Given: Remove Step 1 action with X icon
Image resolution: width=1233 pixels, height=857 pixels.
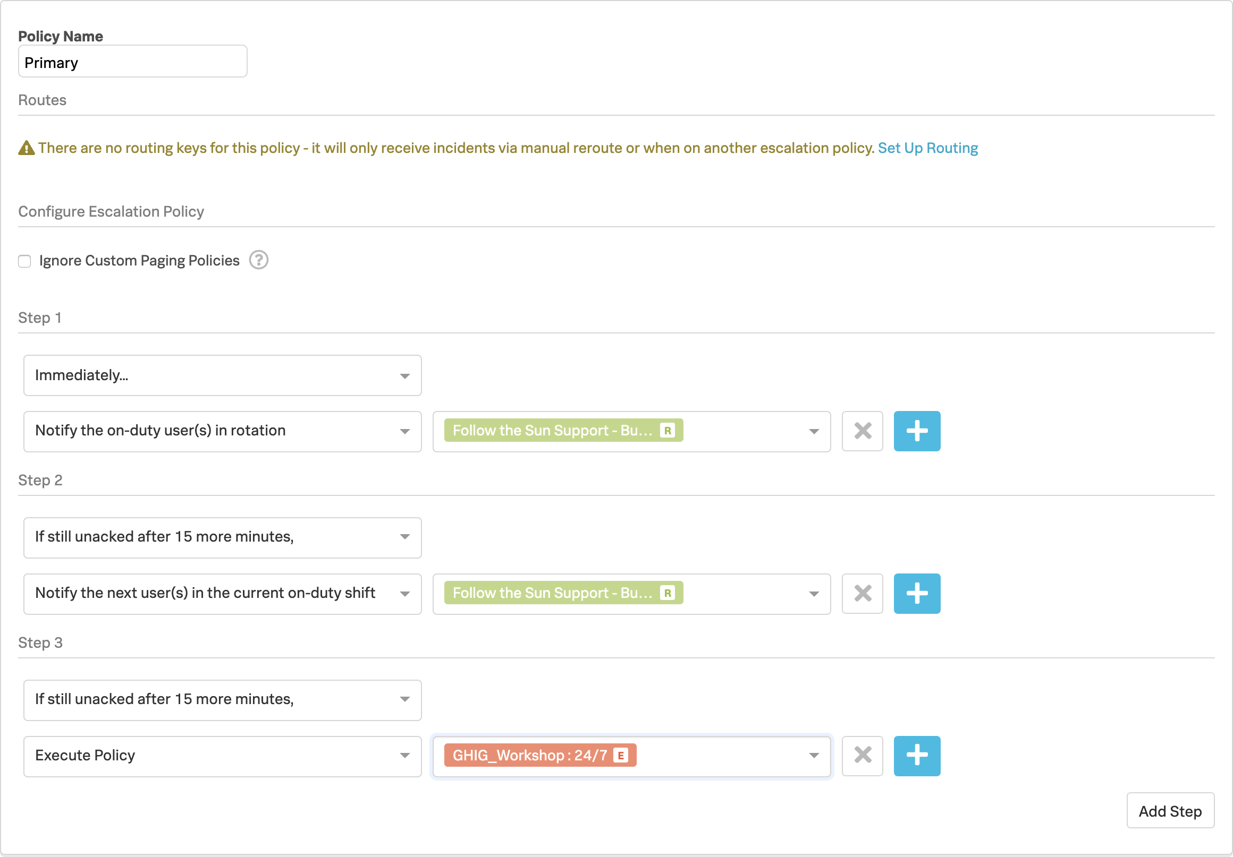Looking at the screenshot, I should pos(862,431).
